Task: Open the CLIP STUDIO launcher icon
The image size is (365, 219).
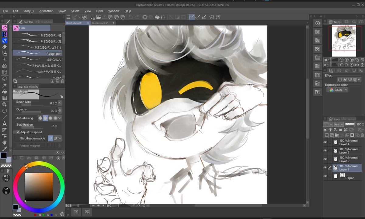Action: (x=84, y=17)
